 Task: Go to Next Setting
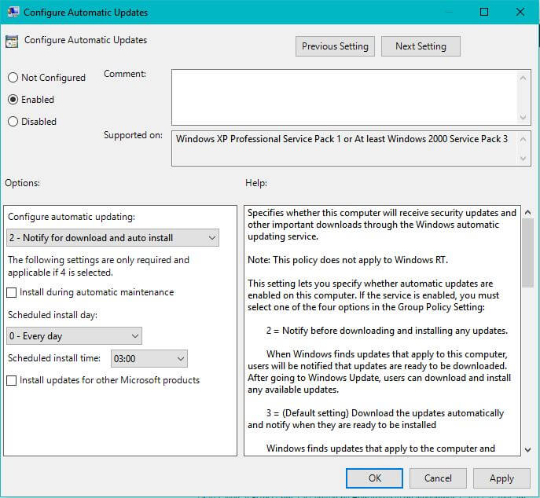(x=421, y=46)
